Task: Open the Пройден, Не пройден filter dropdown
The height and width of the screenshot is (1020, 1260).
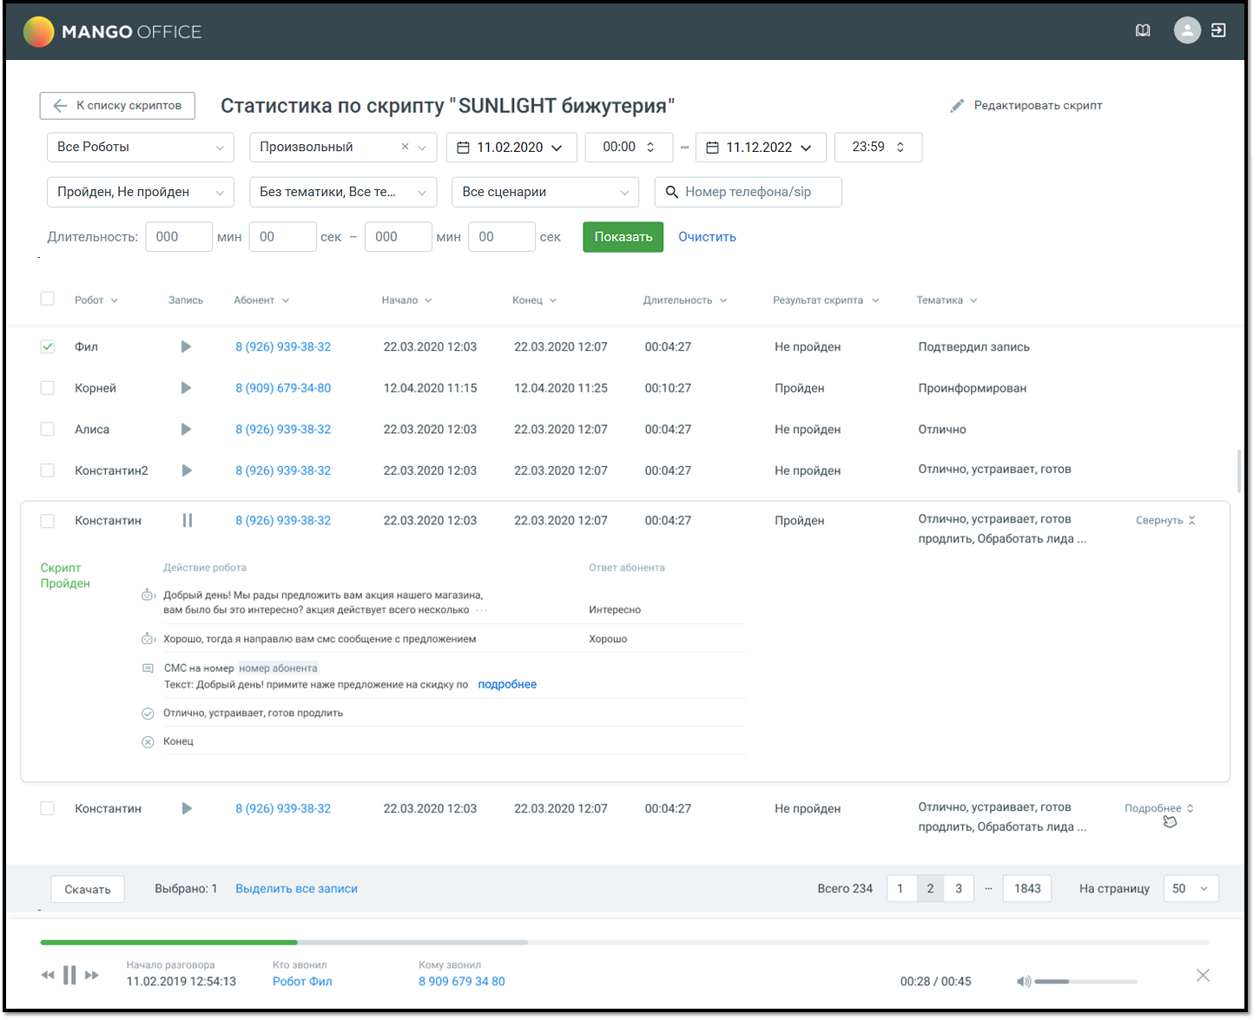Action: click(141, 192)
